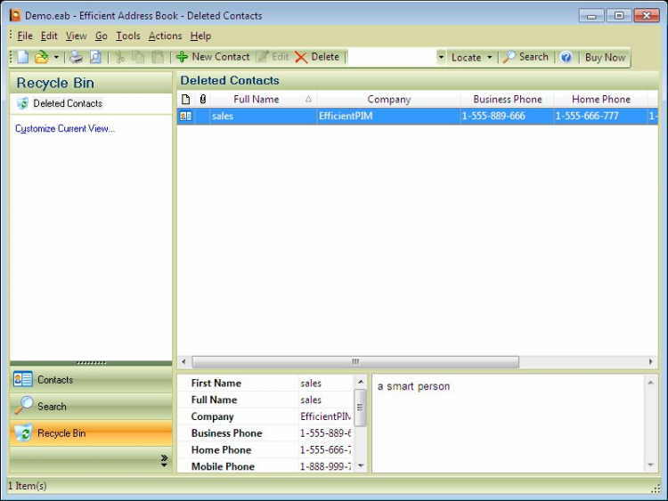Screen dimensions: 668x501
Task: Click the Paste clipboard icon
Action: click(158, 57)
